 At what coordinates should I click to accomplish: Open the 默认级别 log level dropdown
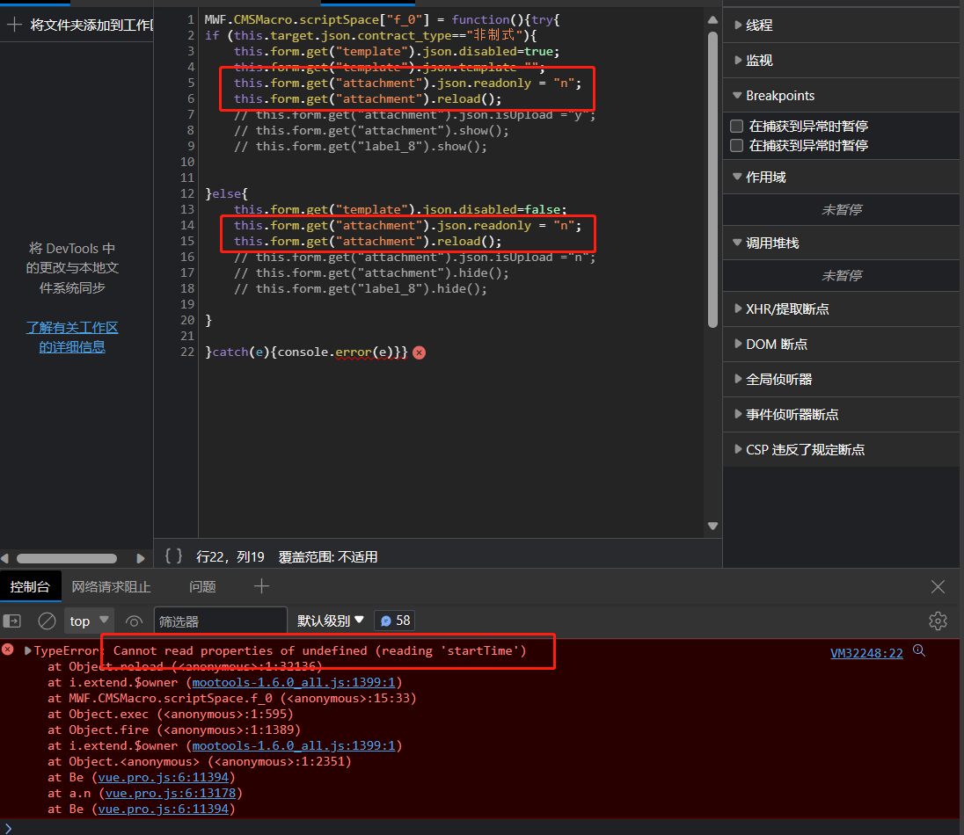click(331, 621)
